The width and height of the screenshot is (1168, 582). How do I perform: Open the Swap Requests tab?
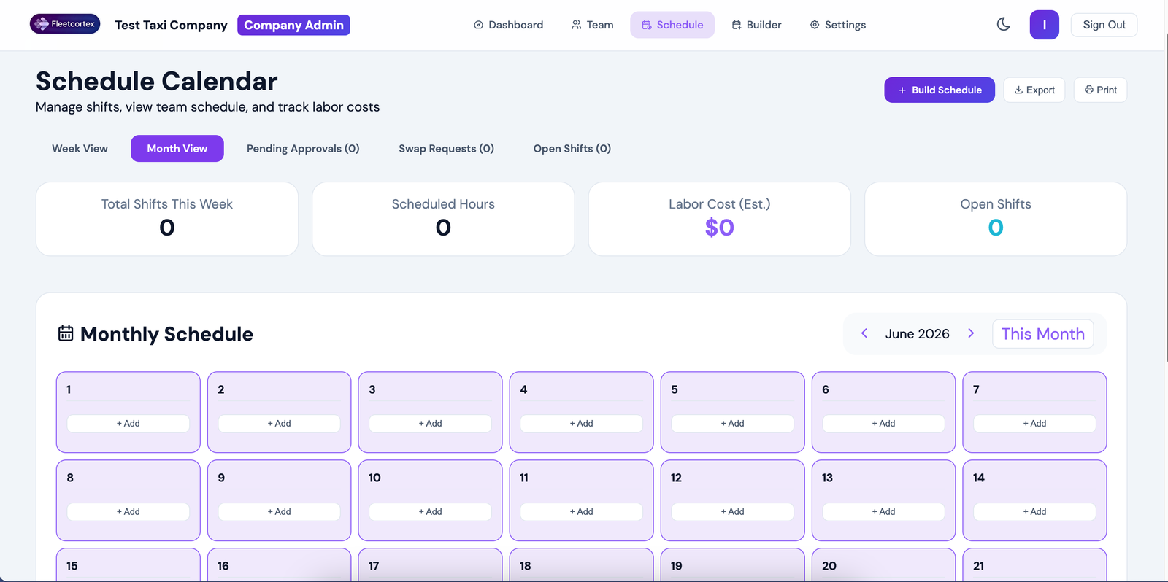446,148
